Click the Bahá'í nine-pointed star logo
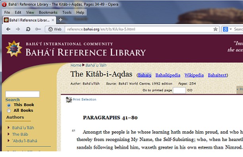Image resolution: width=243 pixels, height=157 pixels. click(14, 49)
